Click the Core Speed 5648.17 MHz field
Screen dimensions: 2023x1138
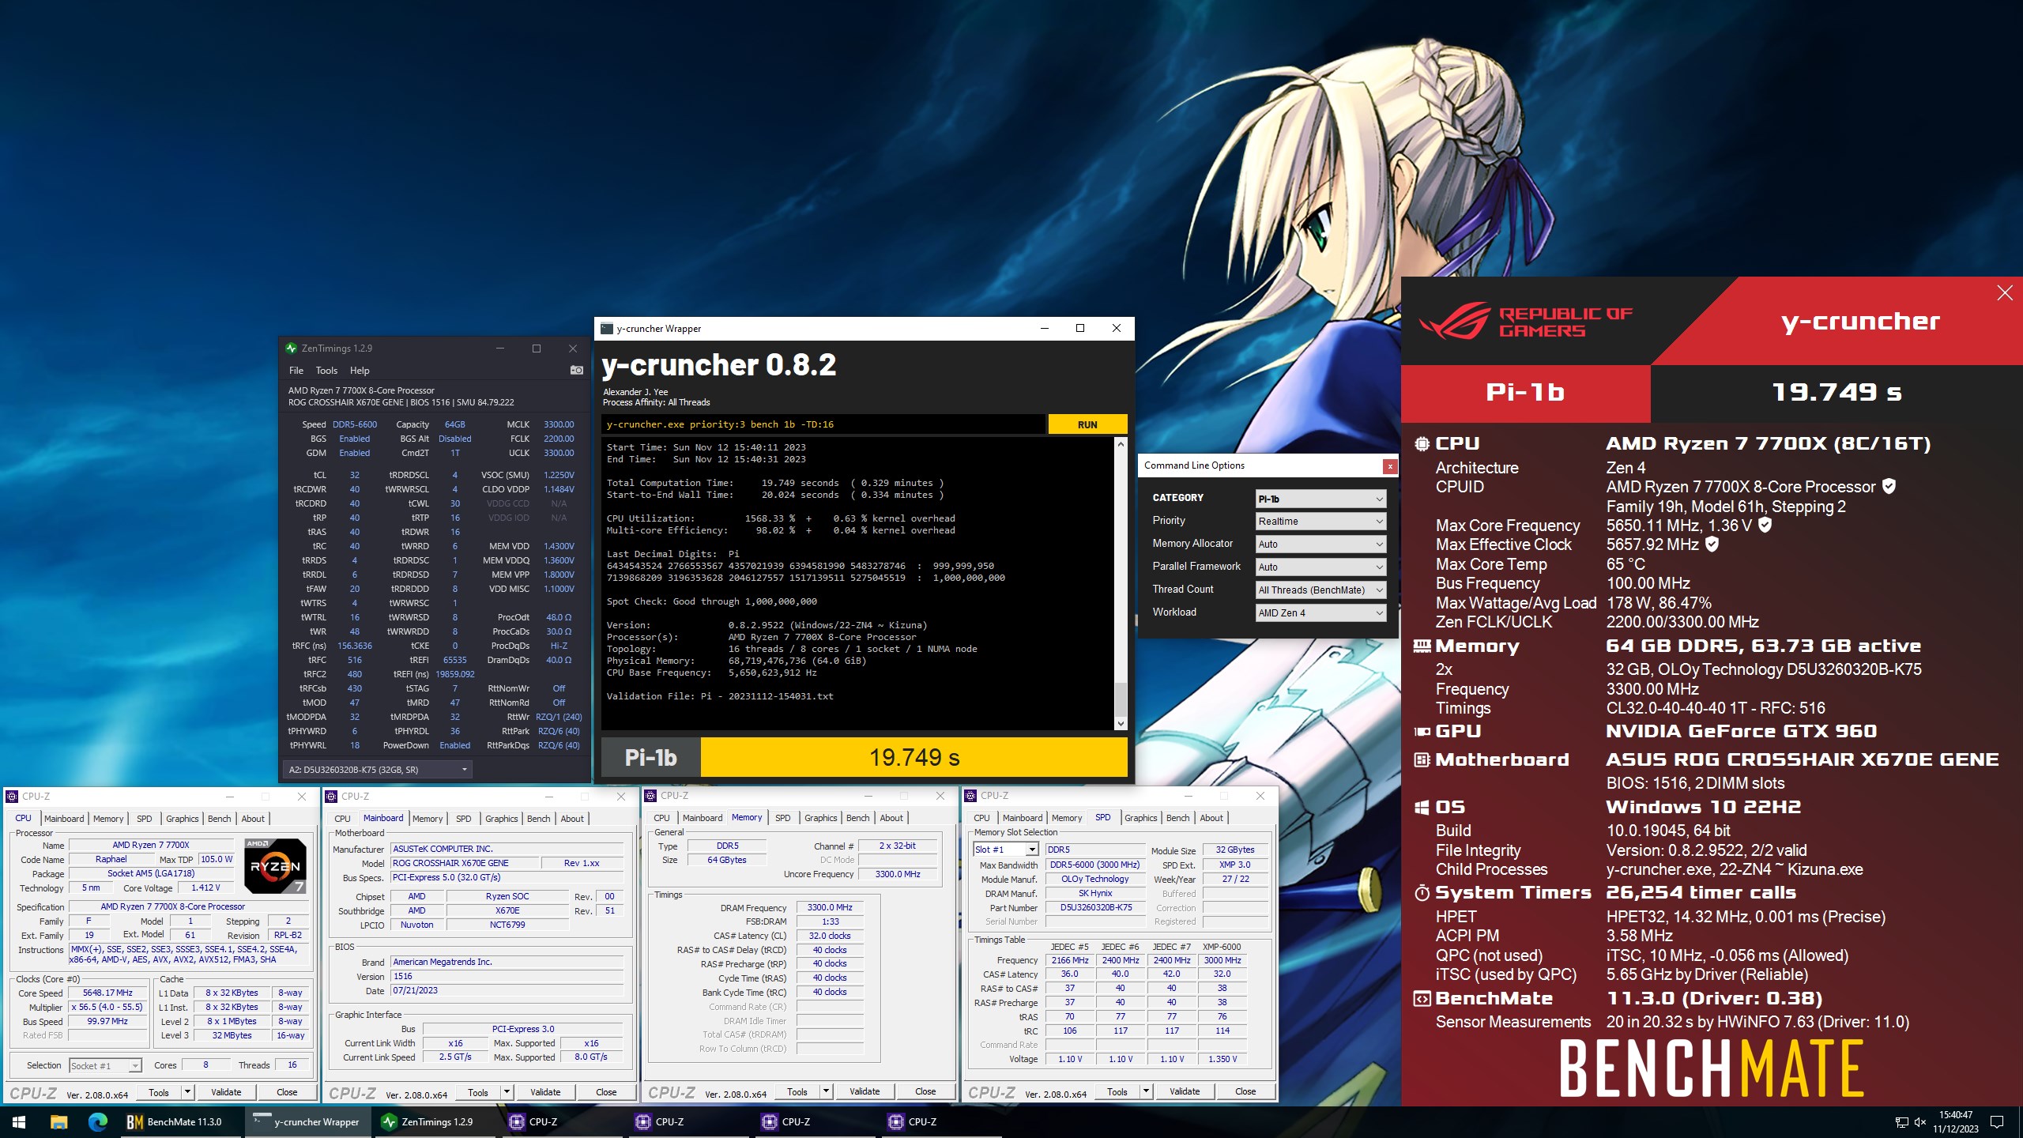click(107, 993)
